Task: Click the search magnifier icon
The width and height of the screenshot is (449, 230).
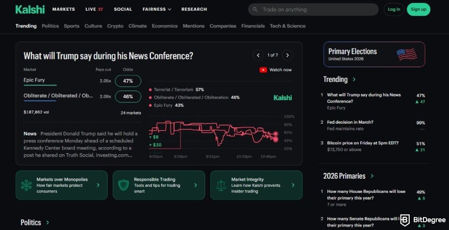Action: (255, 10)
